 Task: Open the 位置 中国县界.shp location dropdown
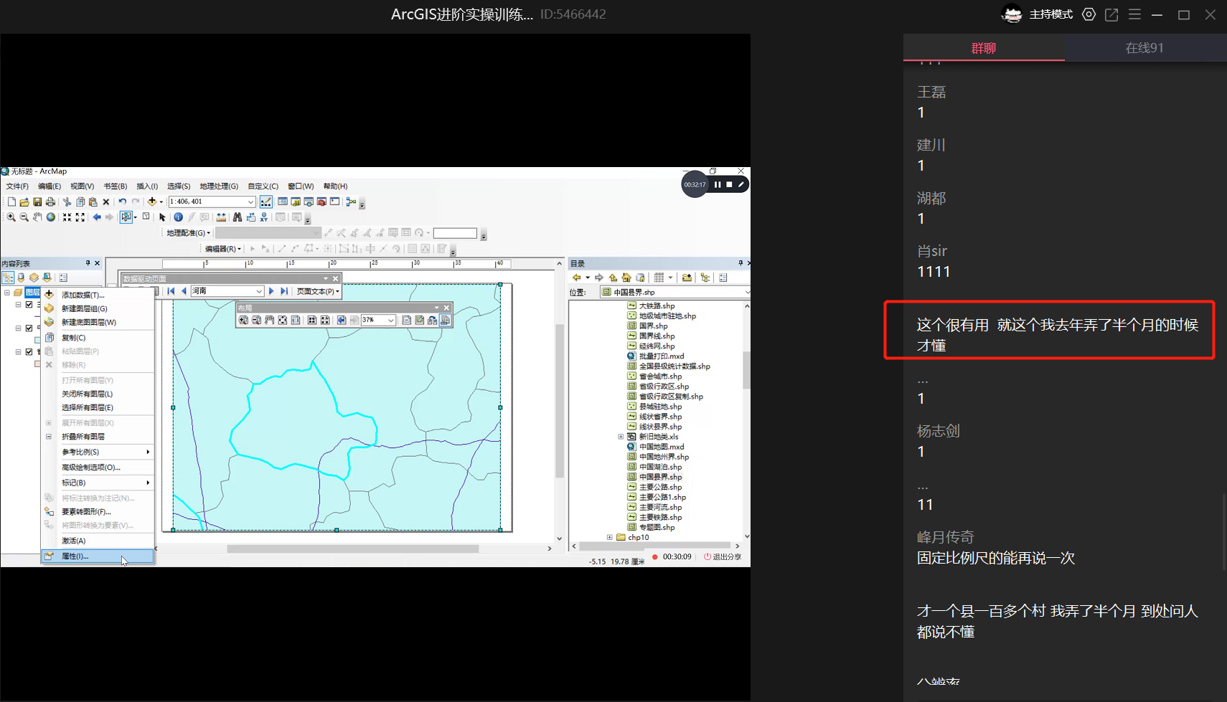746,292
